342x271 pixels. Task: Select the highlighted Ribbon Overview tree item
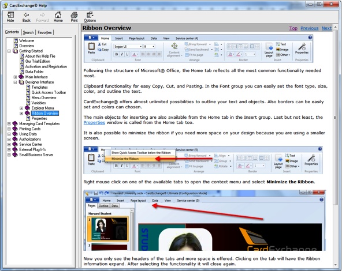(x=45, y=114)
